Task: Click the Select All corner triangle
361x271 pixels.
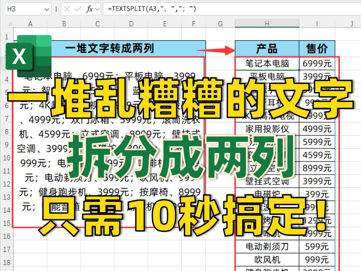Action: (9, 23)
